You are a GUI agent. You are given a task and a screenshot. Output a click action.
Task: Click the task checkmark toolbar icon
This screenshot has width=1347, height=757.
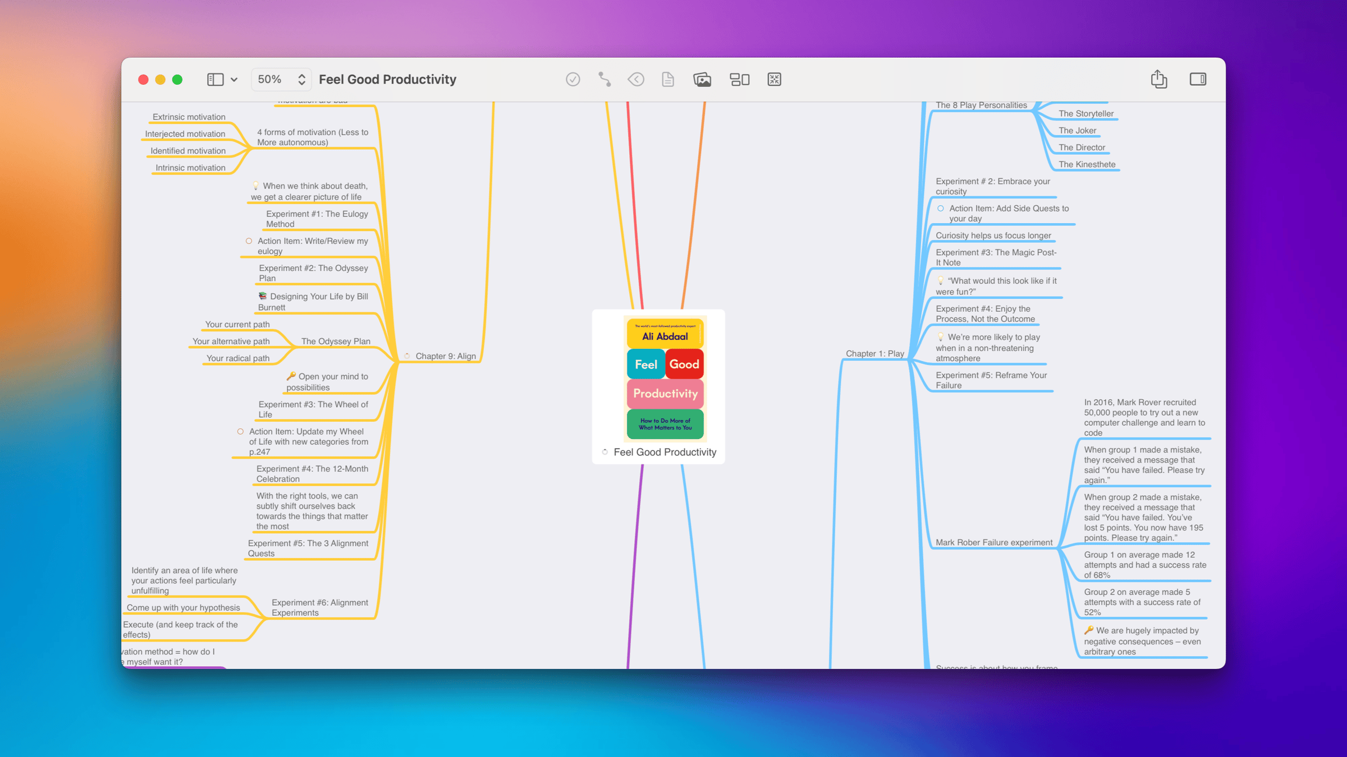point(572,80)
